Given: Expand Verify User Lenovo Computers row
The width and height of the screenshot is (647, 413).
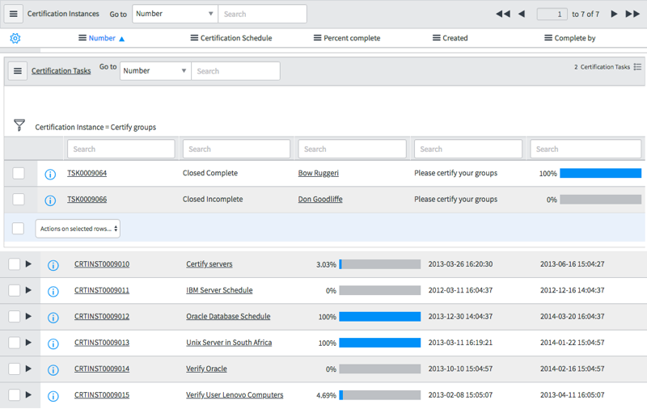Looking at the screenshot, I should [x=28, y=394].
